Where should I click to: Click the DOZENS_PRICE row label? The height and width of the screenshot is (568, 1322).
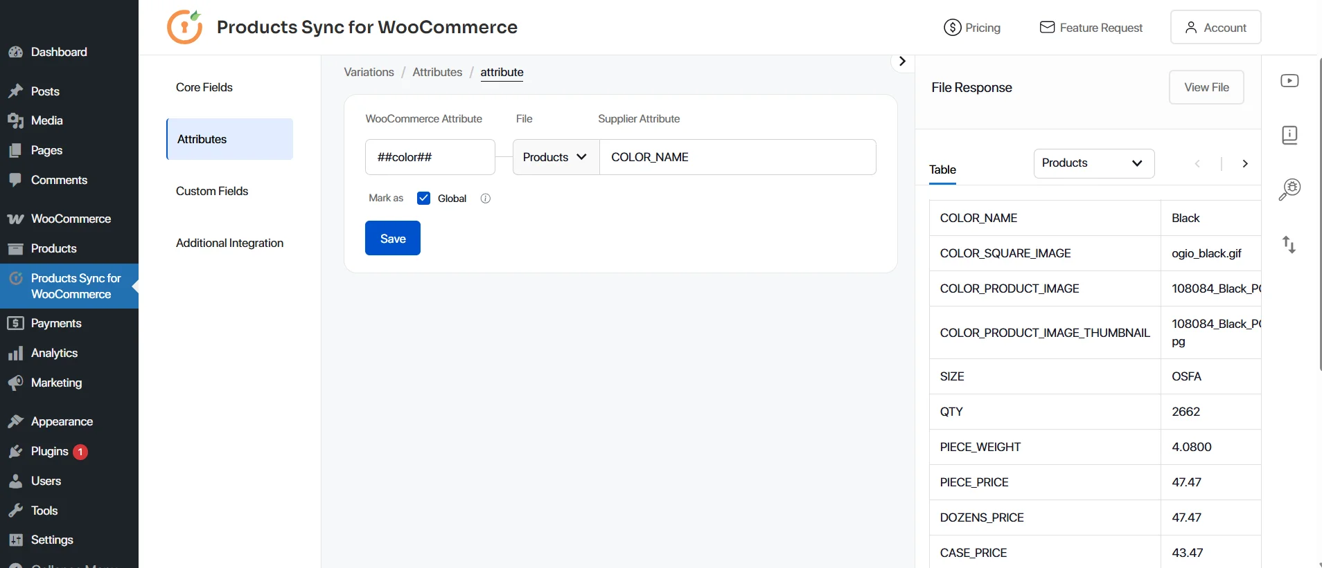[982, 517]
